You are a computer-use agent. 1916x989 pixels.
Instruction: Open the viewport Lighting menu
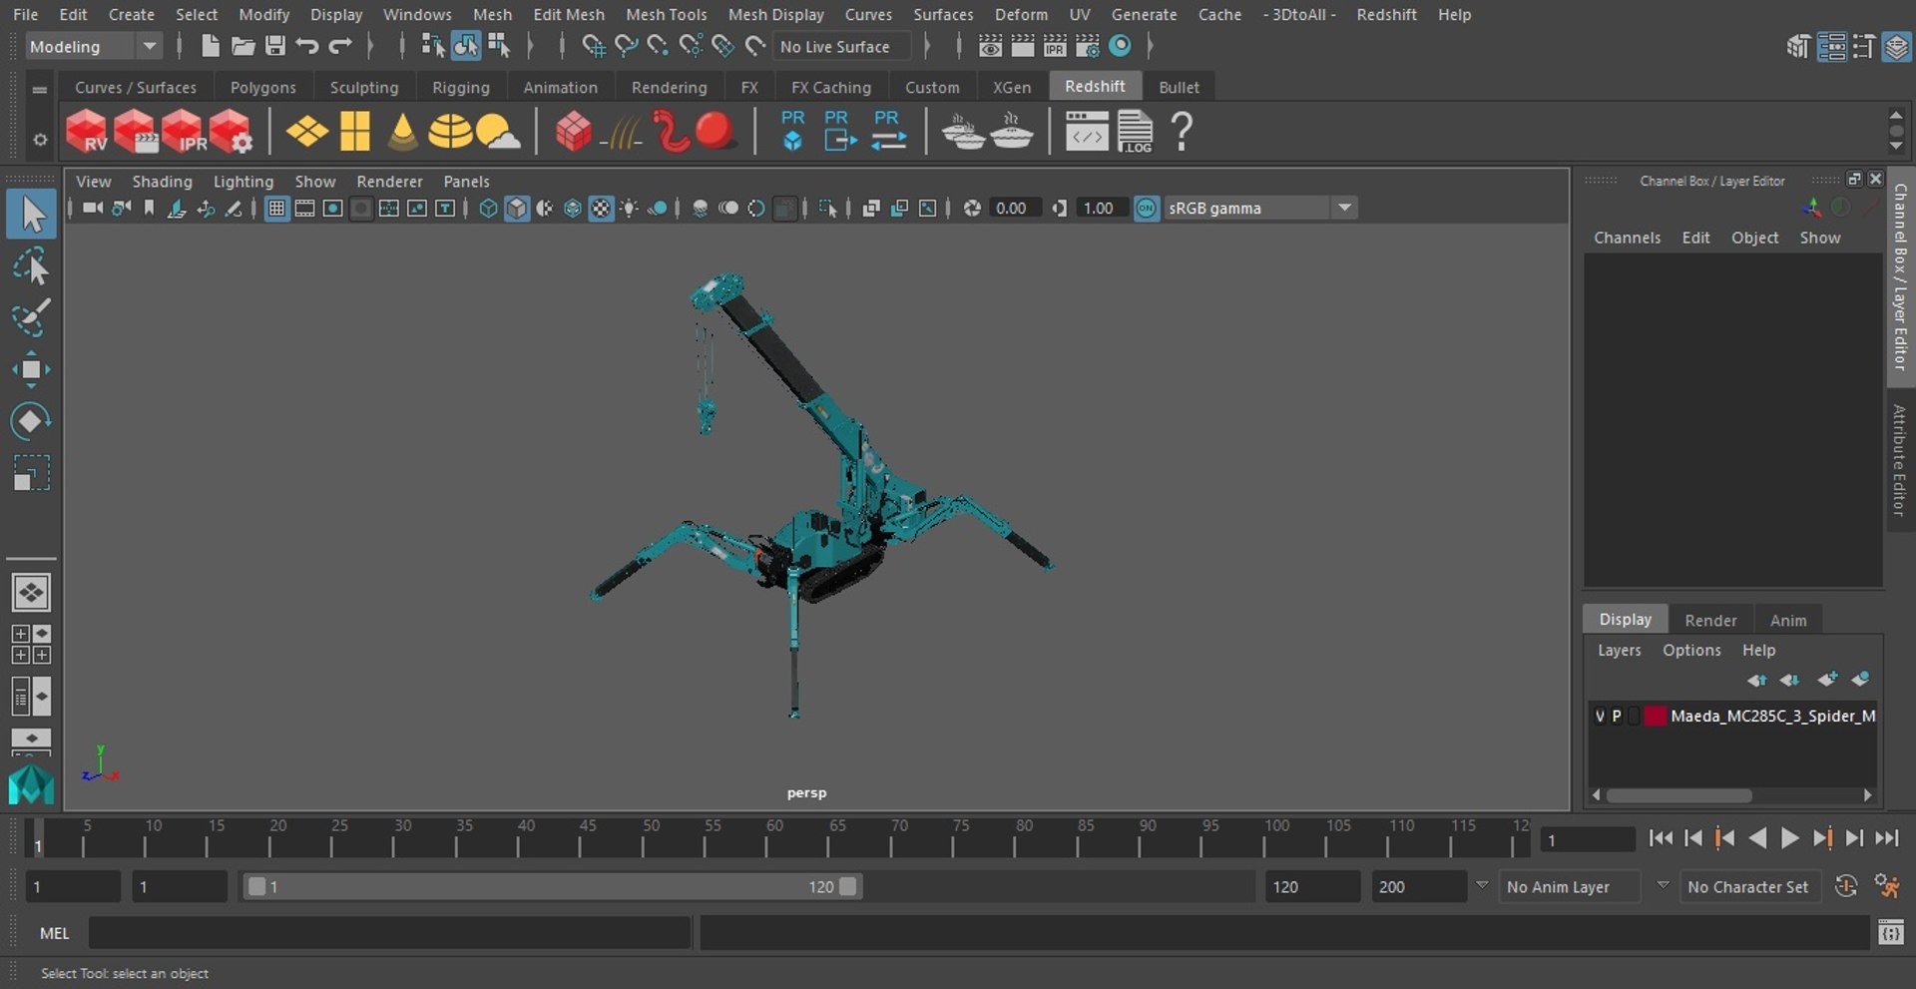(x=243, y=182)
